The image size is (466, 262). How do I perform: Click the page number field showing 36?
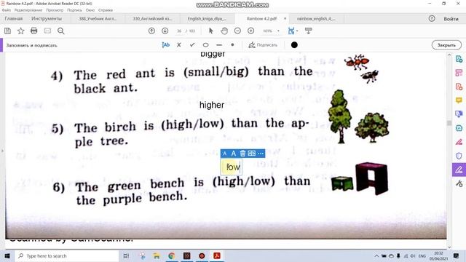[179, 31]
